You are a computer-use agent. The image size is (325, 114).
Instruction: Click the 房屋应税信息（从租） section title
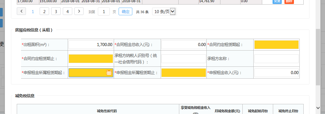[x=34, y=30]
